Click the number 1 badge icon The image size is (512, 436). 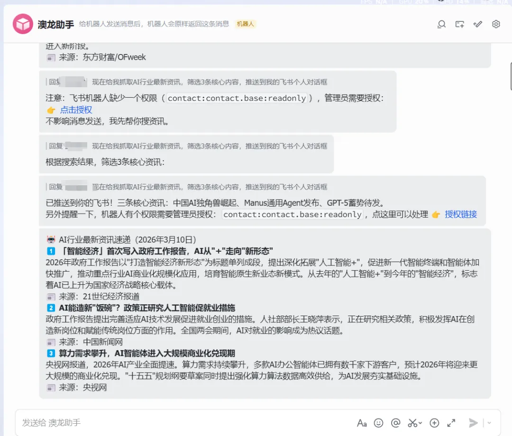pyautogui.click(x=51, y=251)
